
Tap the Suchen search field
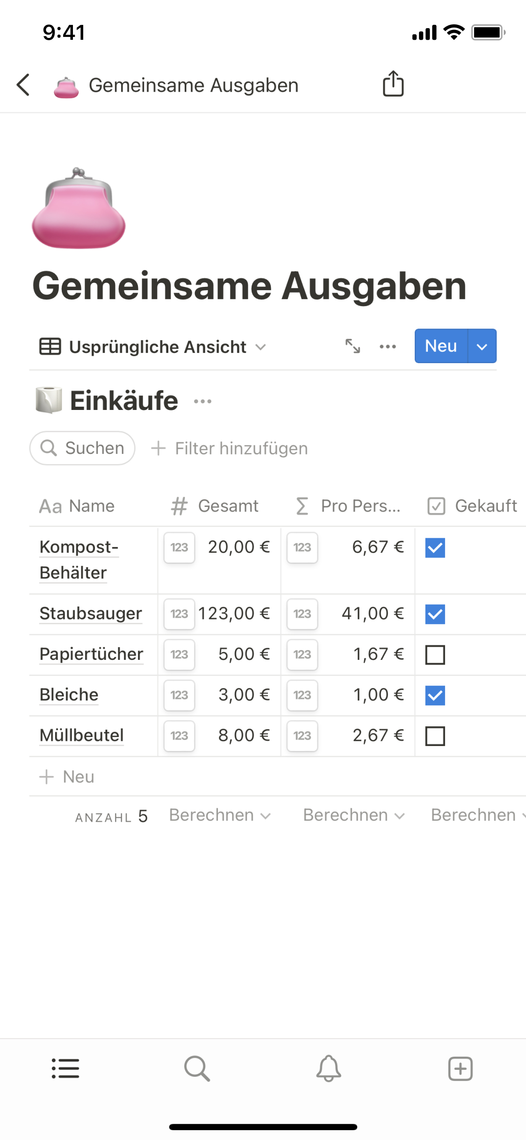tap(82, 448)
